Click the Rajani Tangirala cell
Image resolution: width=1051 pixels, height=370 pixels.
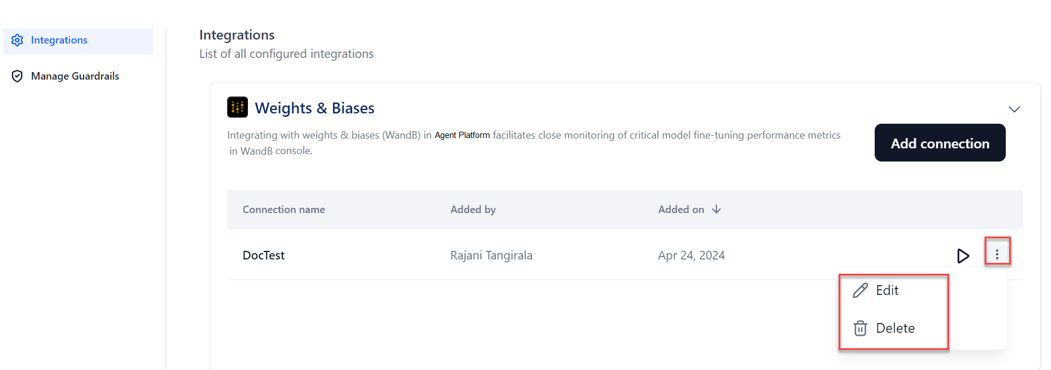(x=491, y=255)
